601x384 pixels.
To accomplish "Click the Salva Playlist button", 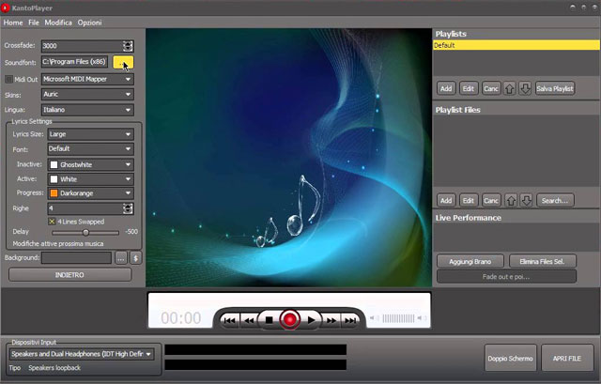I will click(554, 88).
